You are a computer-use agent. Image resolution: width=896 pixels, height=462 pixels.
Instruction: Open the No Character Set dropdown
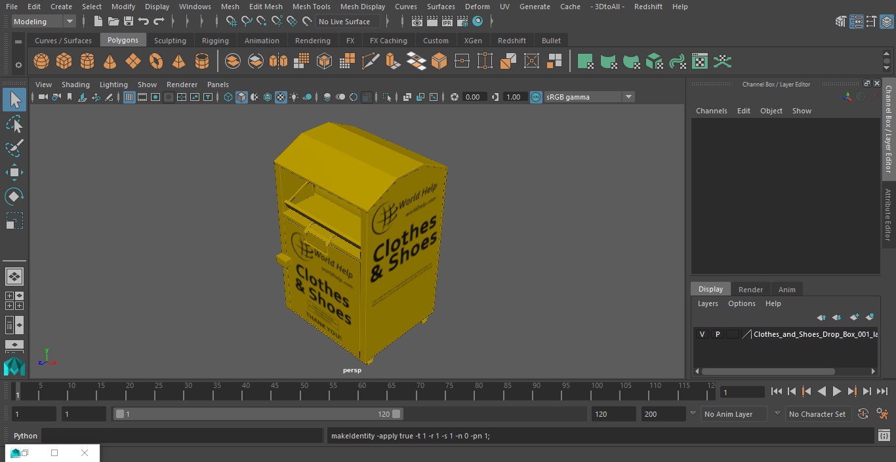pyautogui.click(x=819, y=414)
